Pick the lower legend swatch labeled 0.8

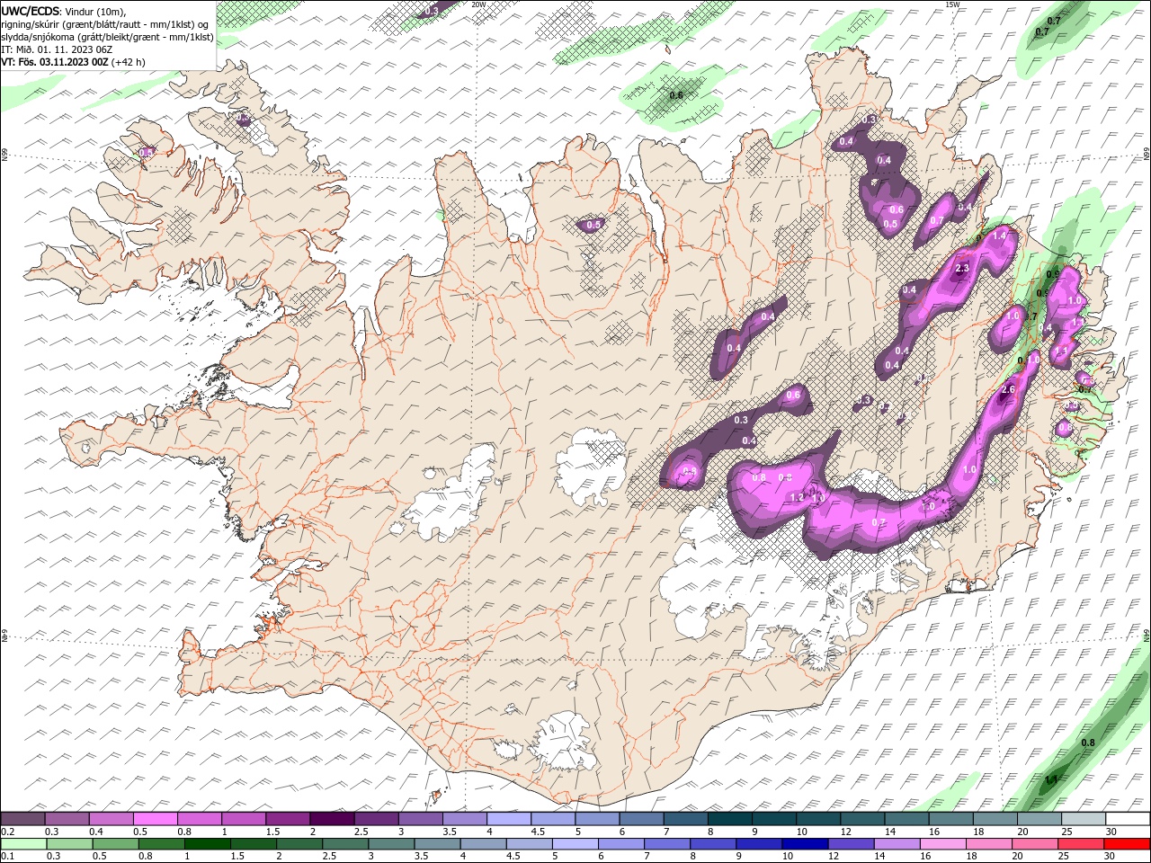162,844
